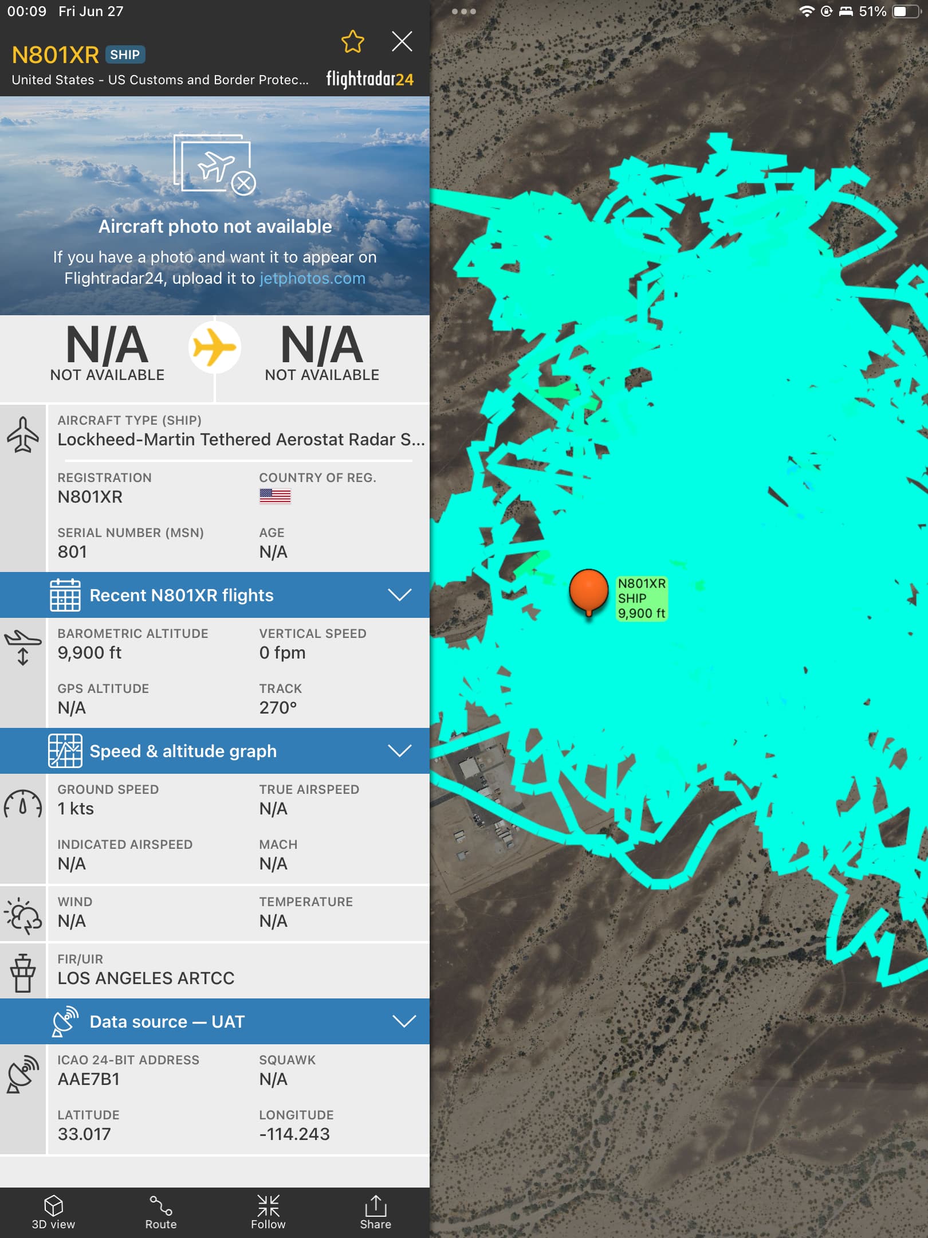Tap the altitude airplane icon

click(23, 648)
